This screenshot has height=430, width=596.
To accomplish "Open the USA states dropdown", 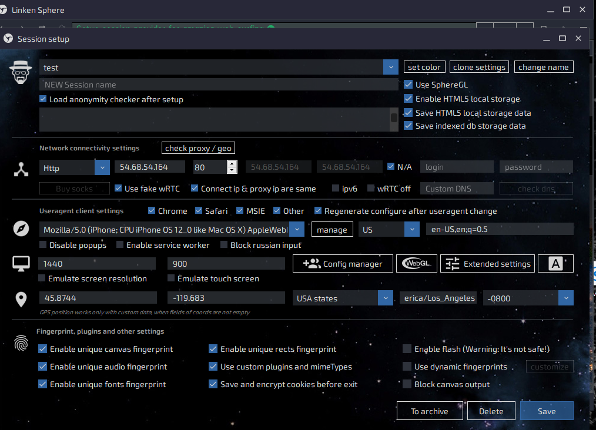I will pyautogui.click(x=386, y=298).
